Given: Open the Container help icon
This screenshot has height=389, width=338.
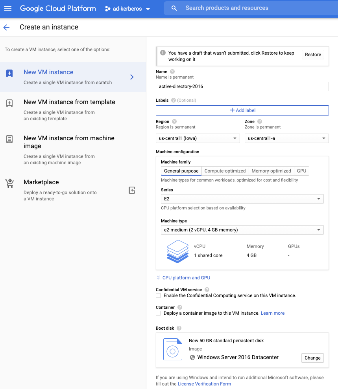Looking at the screenshot, I should click(x=180, y=307).
